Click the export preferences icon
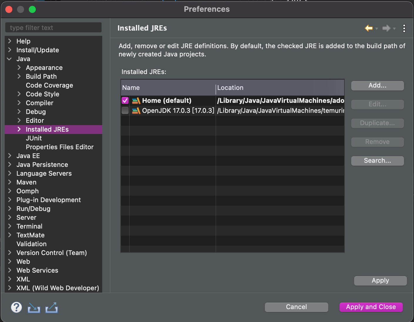The height and width of the screenshot is (322, 414). (x=51, y=308)
